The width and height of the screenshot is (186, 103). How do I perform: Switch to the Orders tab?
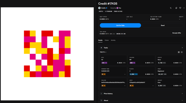(107, 40)
